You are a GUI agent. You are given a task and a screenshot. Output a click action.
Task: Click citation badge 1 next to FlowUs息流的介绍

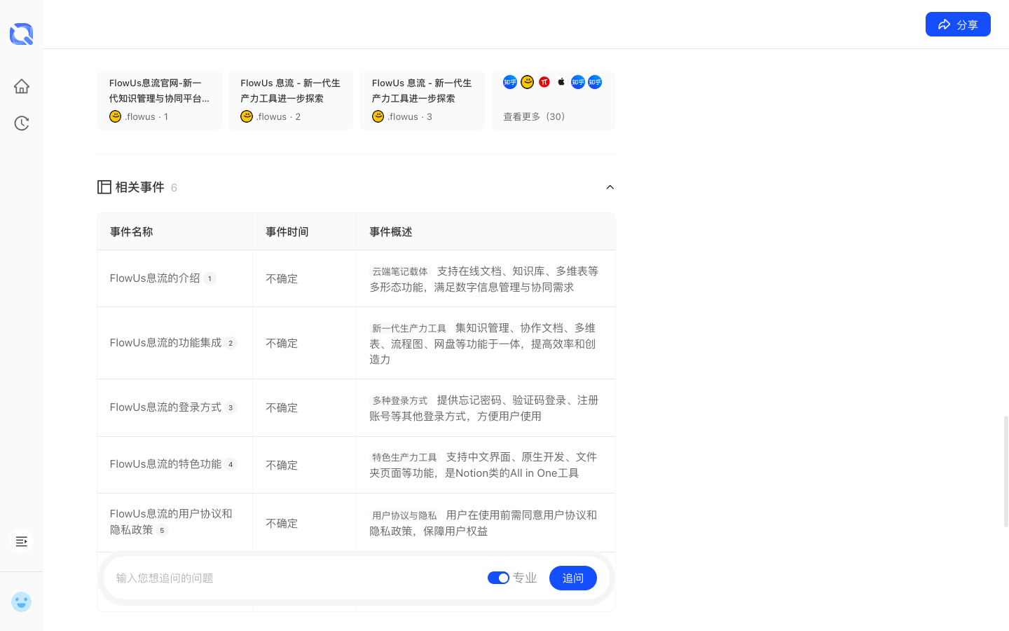pos(210,278)
